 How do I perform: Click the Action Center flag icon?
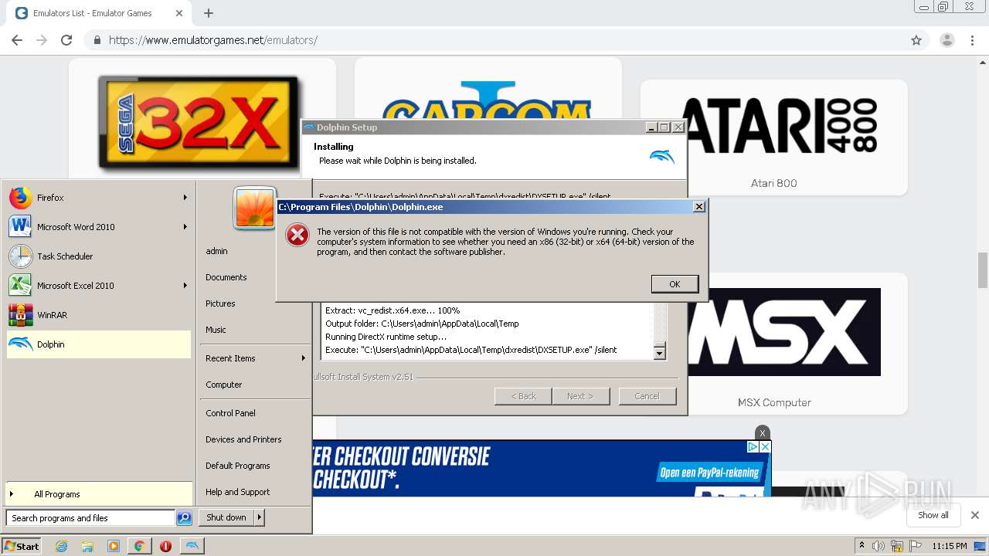click(x=915, y=546)
